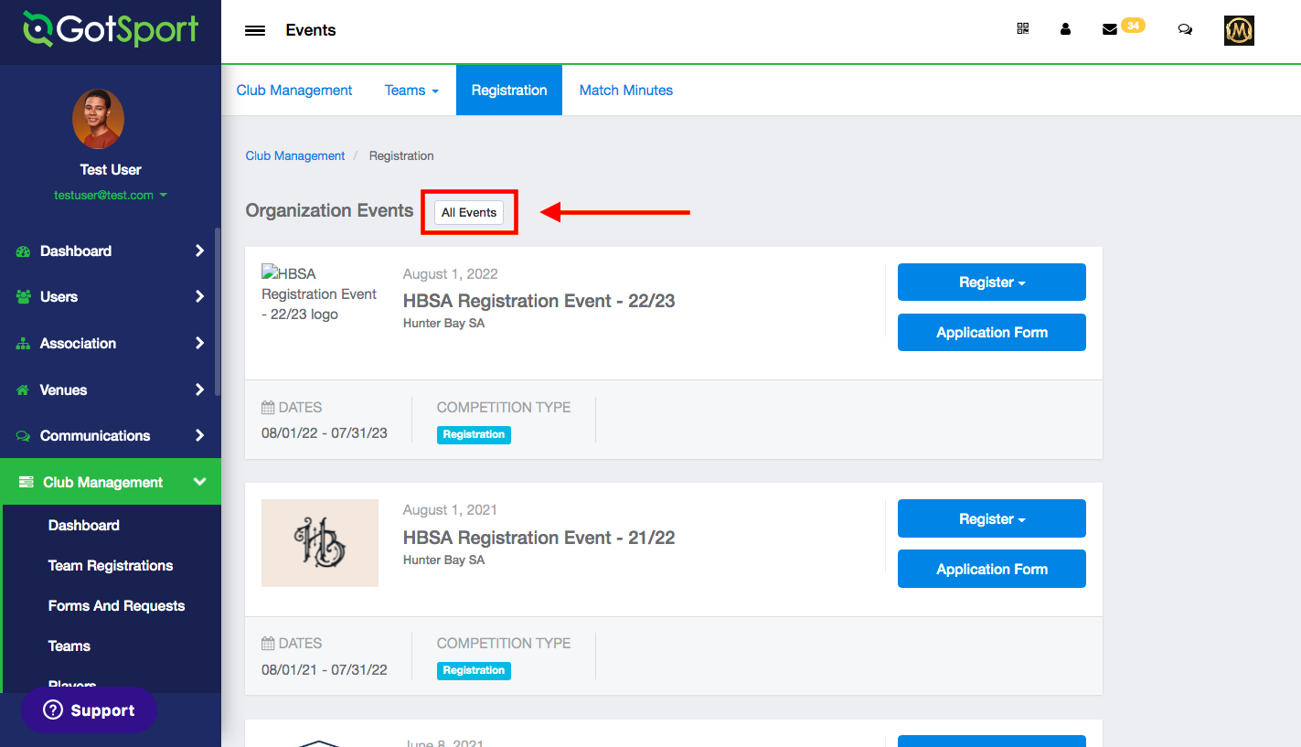Select the Club Management tab
This screenshot has height=747, width=1301.
coord(293,90)
